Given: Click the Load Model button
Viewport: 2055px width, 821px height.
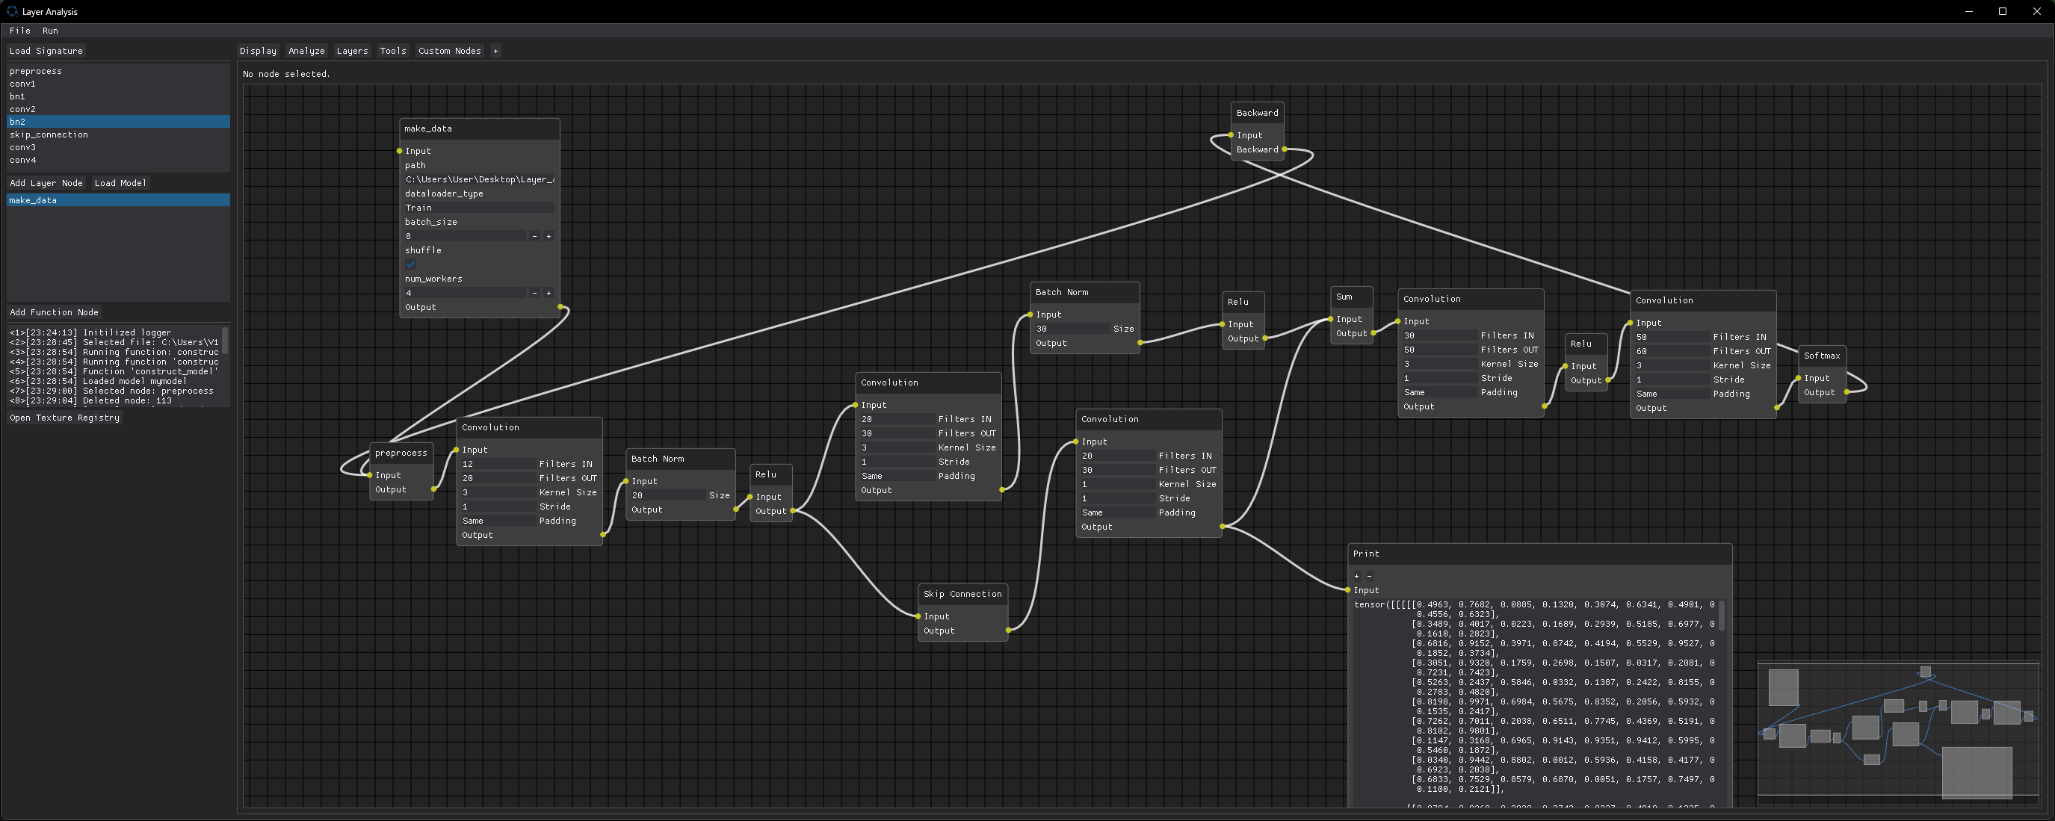Looking at the screenshot, I should click(x=120, y=183).
